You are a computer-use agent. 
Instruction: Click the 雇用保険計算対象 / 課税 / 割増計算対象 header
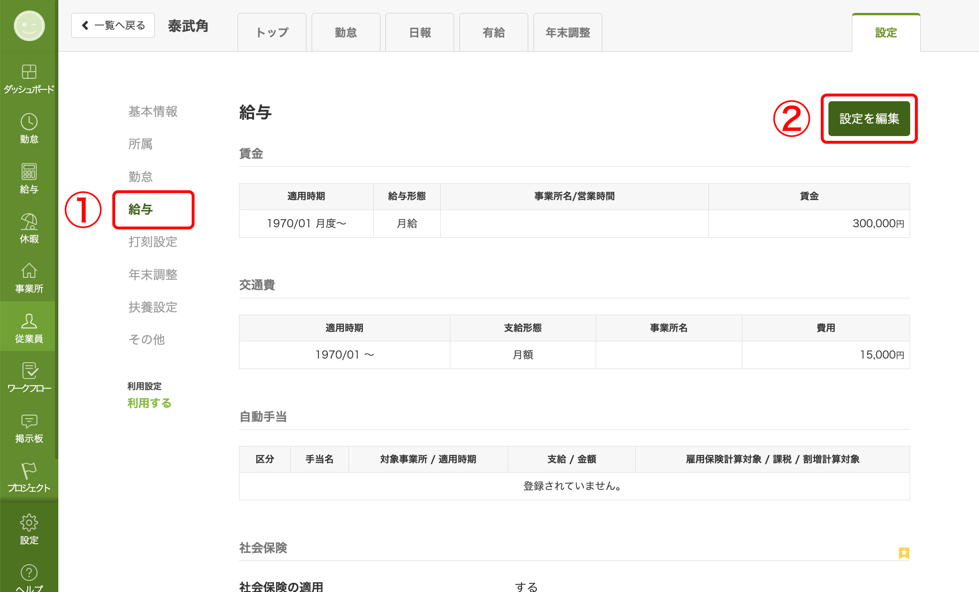tap(773, 459)
